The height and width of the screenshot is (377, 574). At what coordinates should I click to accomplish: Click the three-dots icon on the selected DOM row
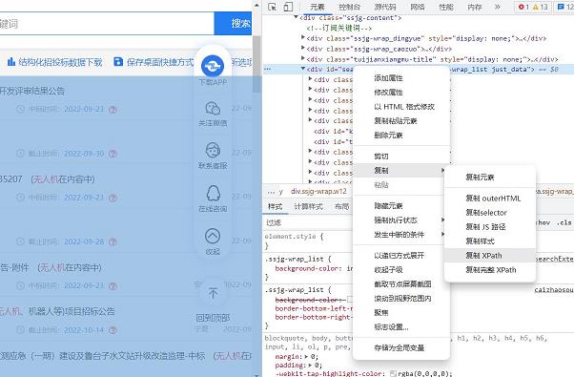click(267, 69)
